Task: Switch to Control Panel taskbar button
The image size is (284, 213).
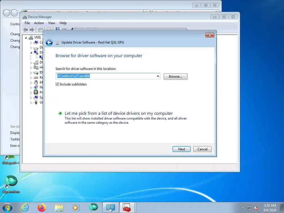Action: point(111,207)
